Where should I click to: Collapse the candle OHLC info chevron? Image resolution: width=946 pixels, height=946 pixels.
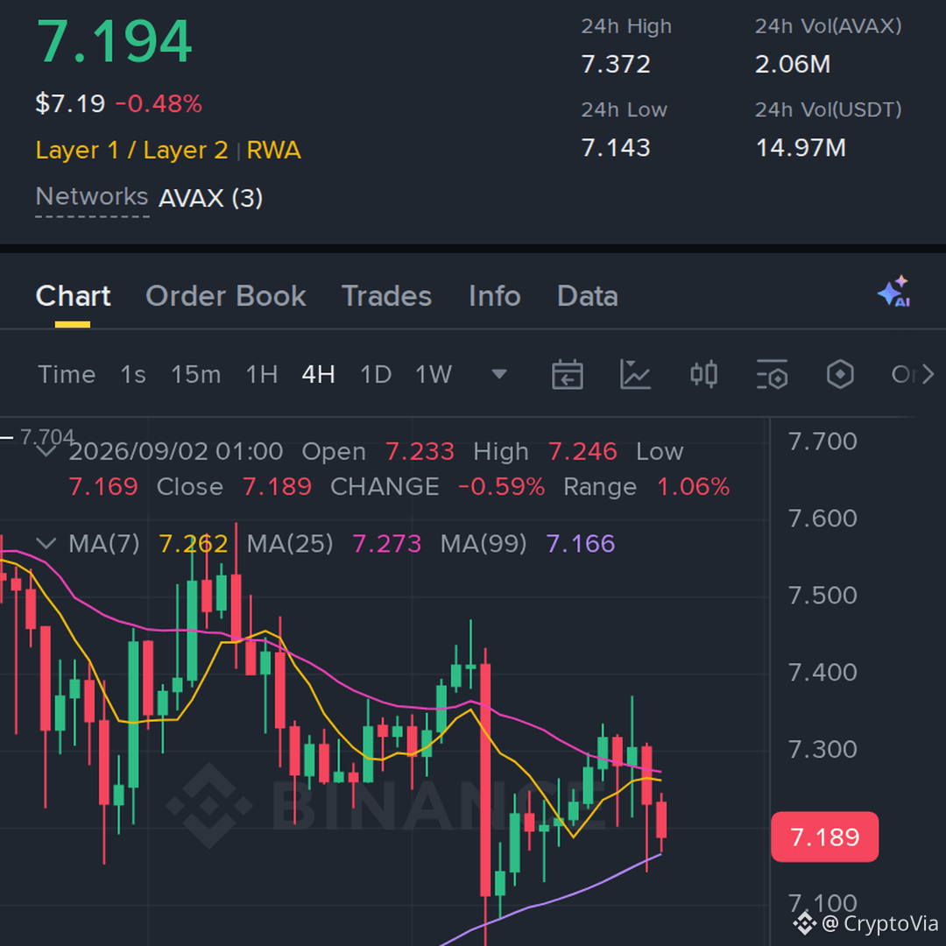tap(46, 451)
